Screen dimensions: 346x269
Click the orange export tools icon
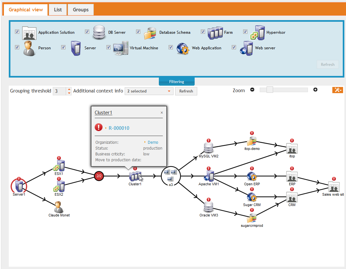click(338, 90)
